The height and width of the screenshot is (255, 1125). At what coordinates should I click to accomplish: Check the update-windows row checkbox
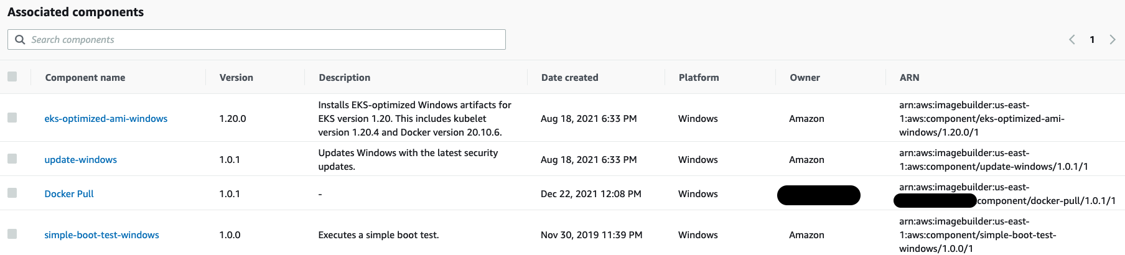click(x=12, y=159)
